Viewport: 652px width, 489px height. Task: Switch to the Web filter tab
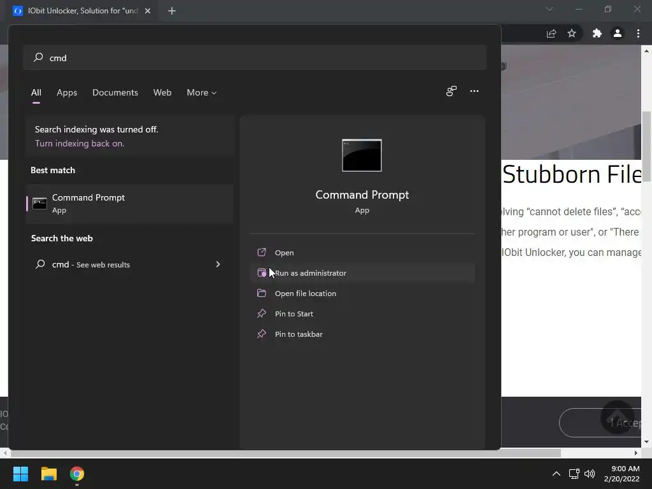(x=162, y=93)
